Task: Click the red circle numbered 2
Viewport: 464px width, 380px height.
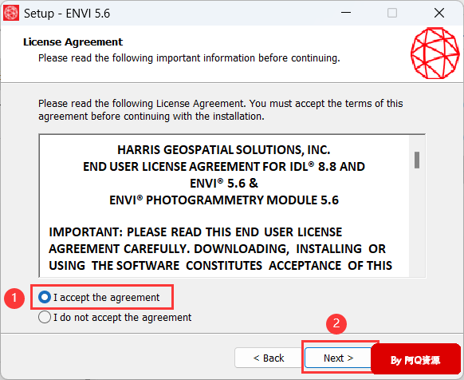Action: (336, 323)
